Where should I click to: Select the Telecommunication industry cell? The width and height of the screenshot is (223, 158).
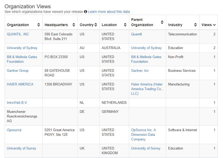pos(183,37)
